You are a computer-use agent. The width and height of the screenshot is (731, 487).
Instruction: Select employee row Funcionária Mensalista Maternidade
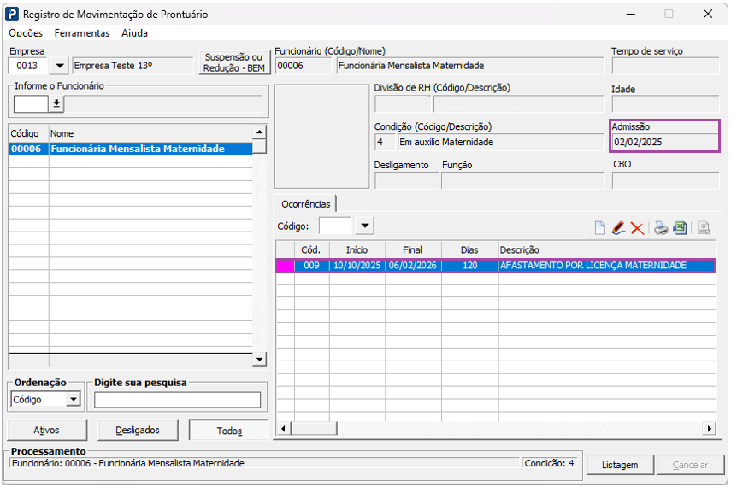(131, 149)
